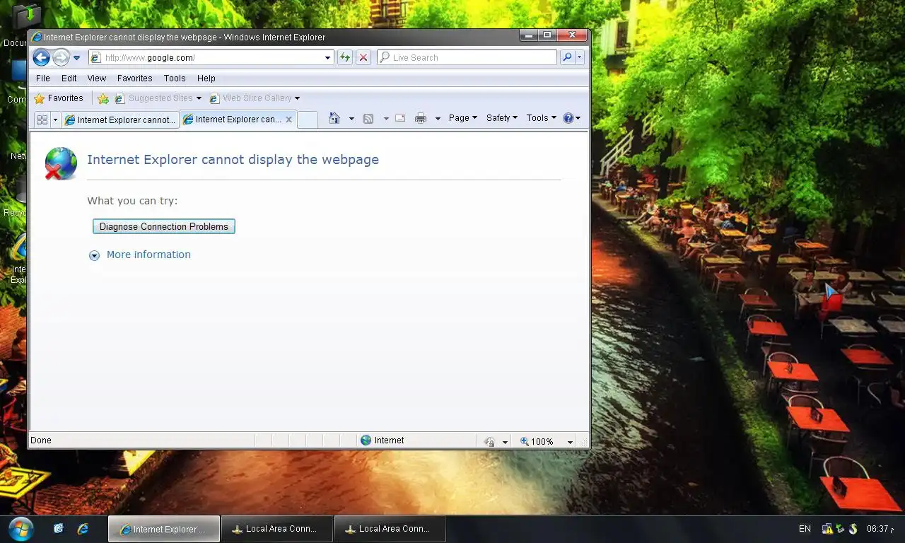The width and height of the screenshot is (905, 543).
Task: Click the magnifier Search button
Action: pos(567,58)
